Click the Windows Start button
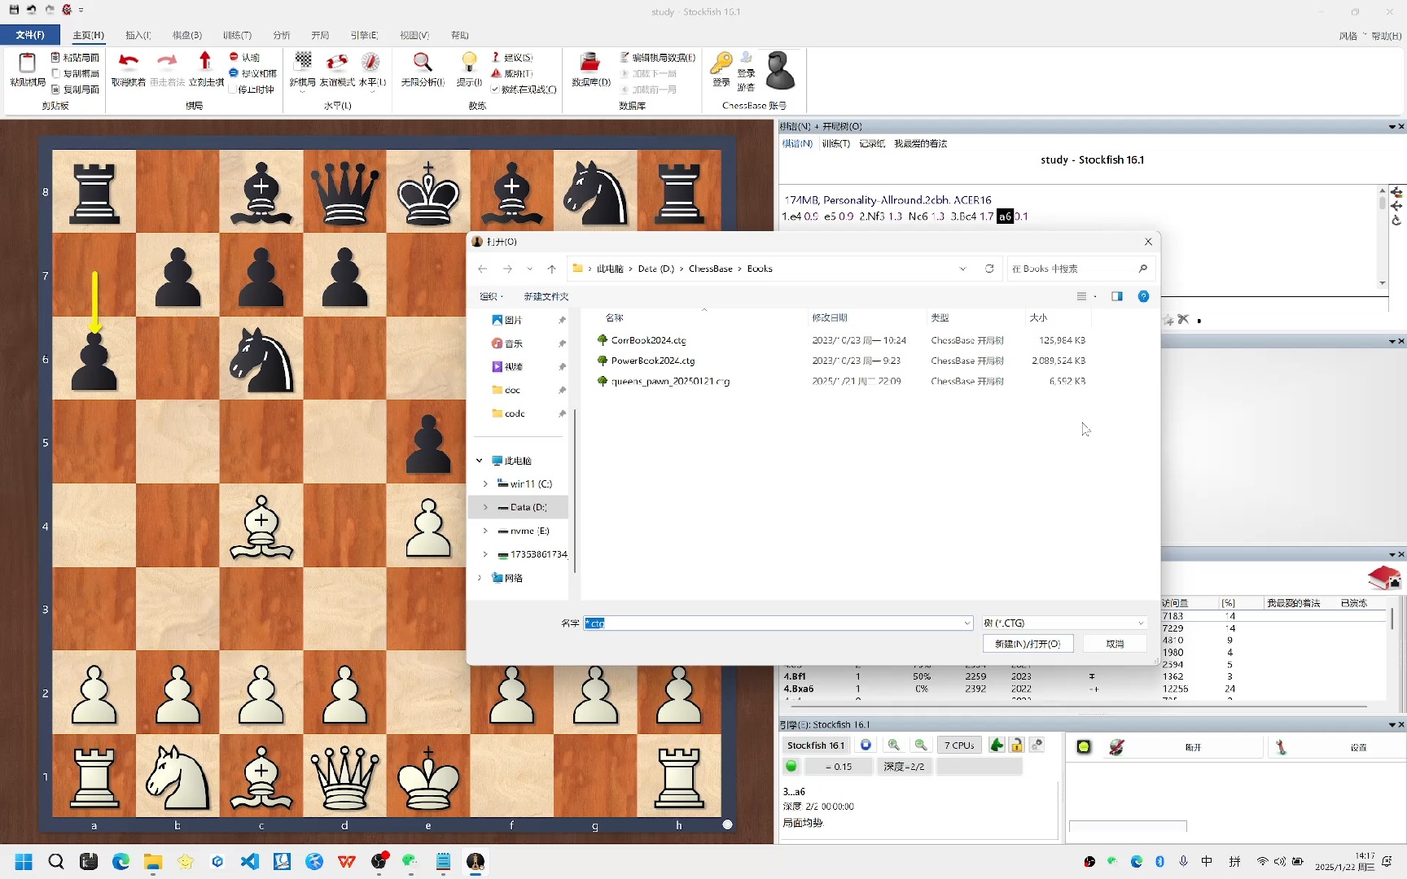This screenshot has width=1407, height=879. pyautogui.click(x=24, y=861)
